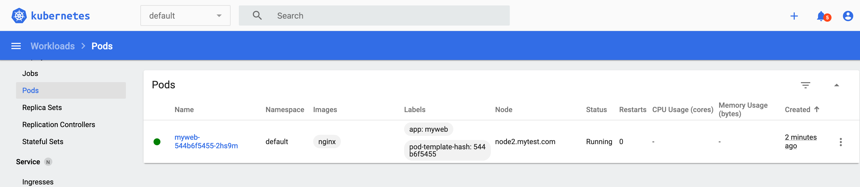Open actions menu for myweb pod
This screenshot has height=187, width=860.
click(840, 142)
